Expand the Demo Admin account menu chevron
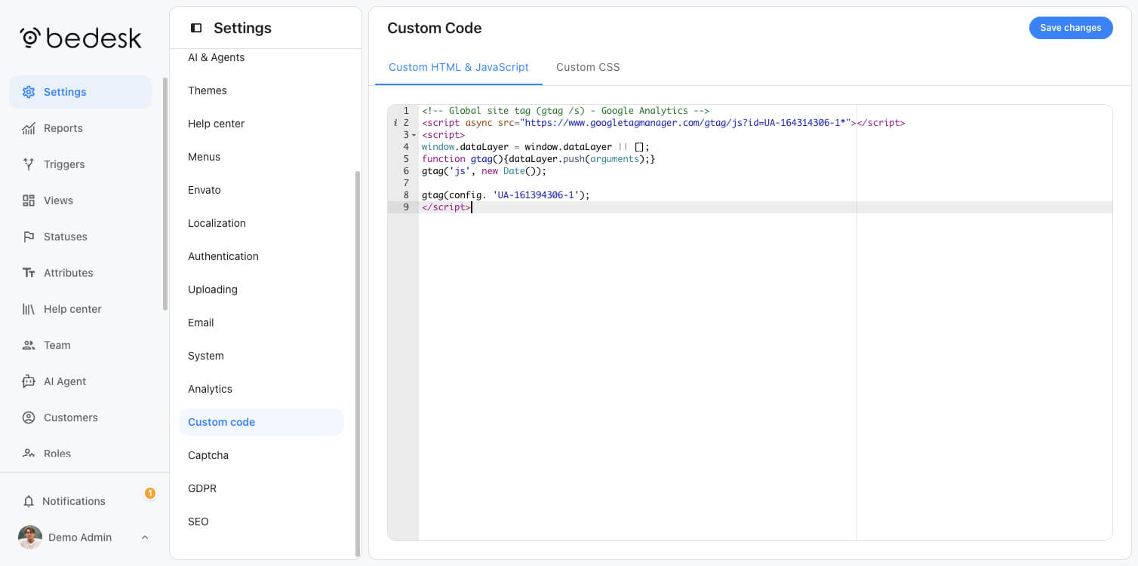Viewport: 1138px width, 566px height. coord(145,537)
